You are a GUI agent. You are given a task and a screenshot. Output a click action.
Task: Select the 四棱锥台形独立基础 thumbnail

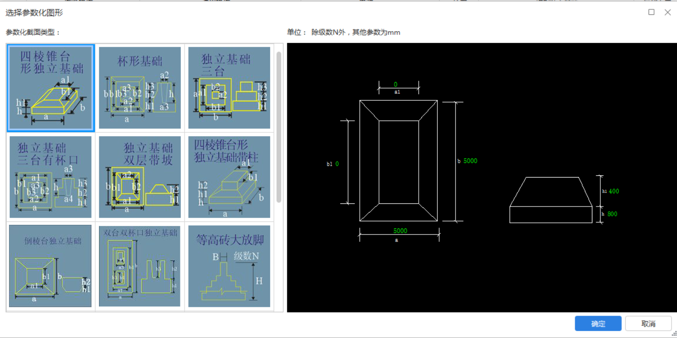[x=50, y=88]
